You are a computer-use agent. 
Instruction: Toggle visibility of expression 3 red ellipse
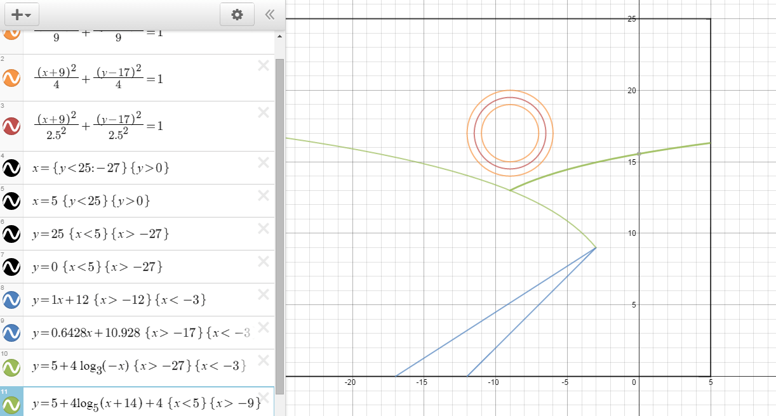coord(11,126)
